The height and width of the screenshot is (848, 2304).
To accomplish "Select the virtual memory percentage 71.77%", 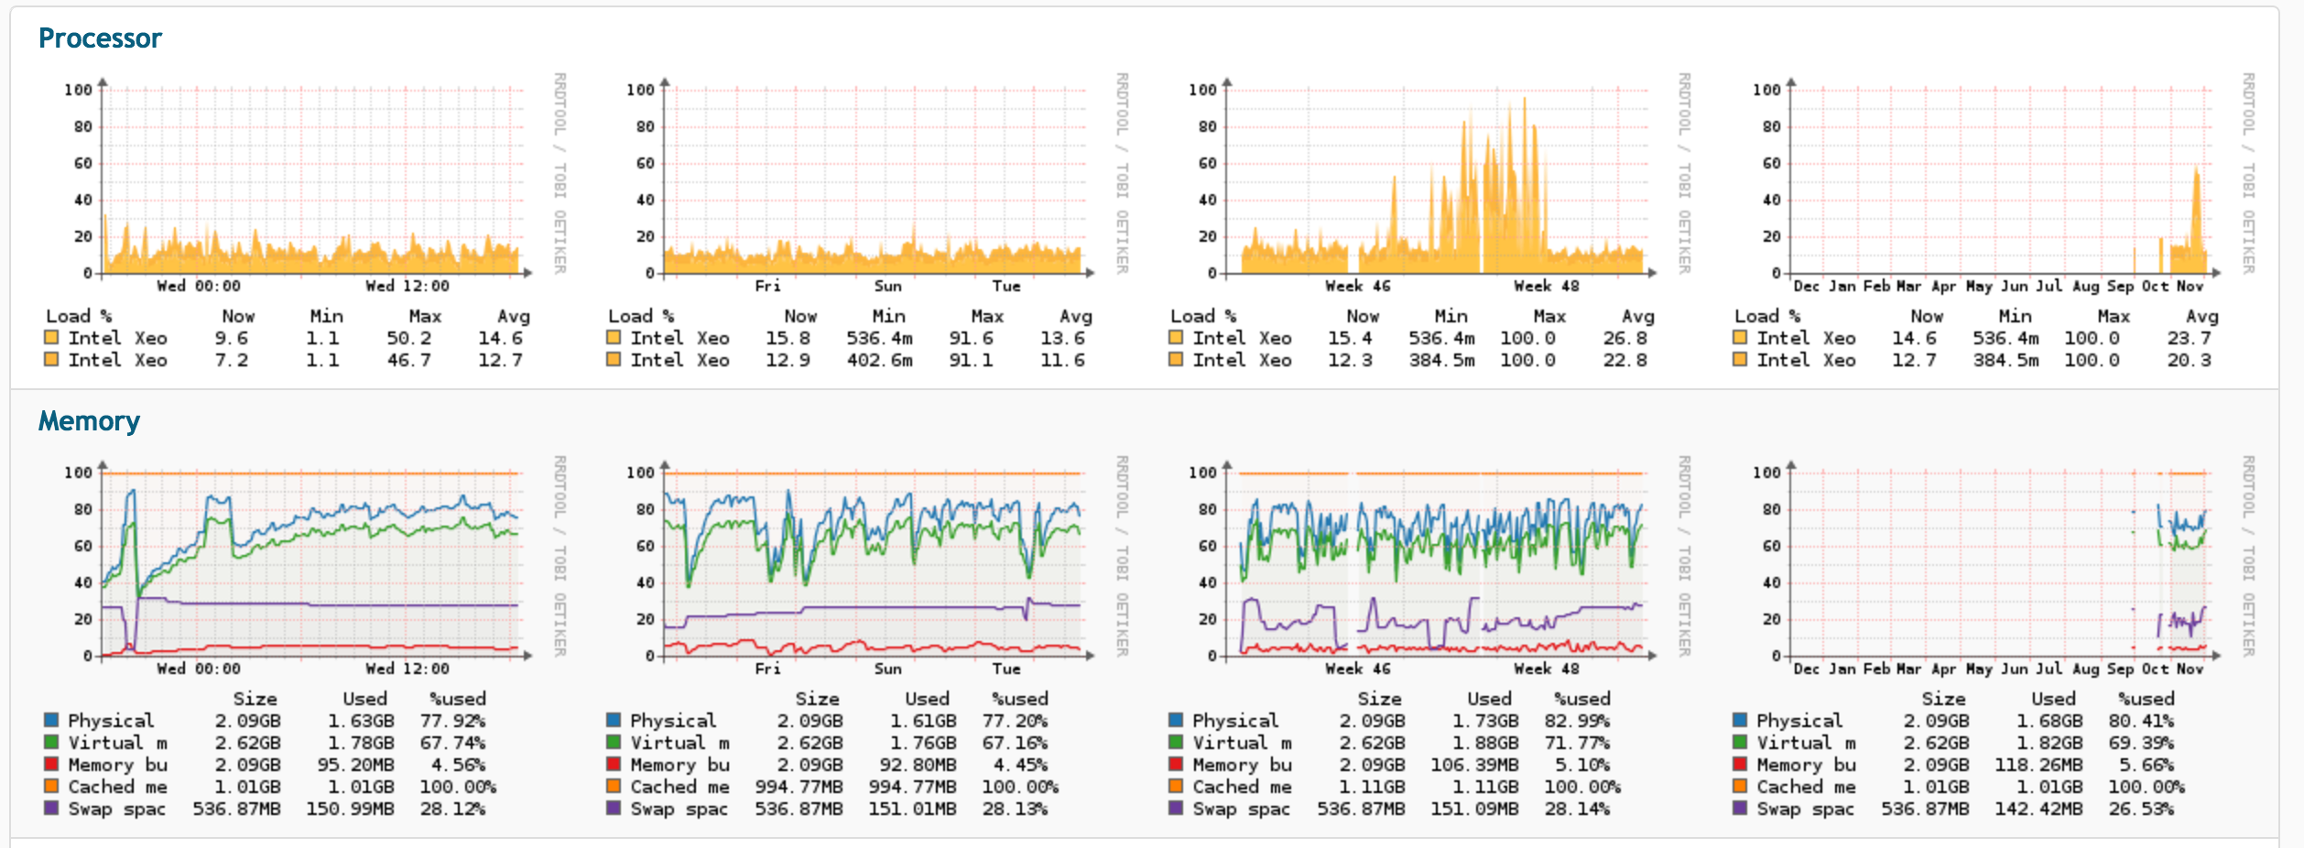I will pyautogui.click(x=1577, y=743).
